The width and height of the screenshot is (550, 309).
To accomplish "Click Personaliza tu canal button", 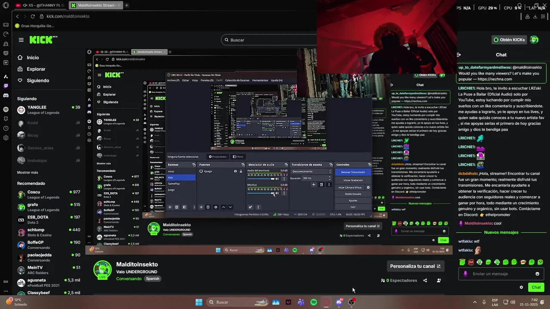I will 415,266.
